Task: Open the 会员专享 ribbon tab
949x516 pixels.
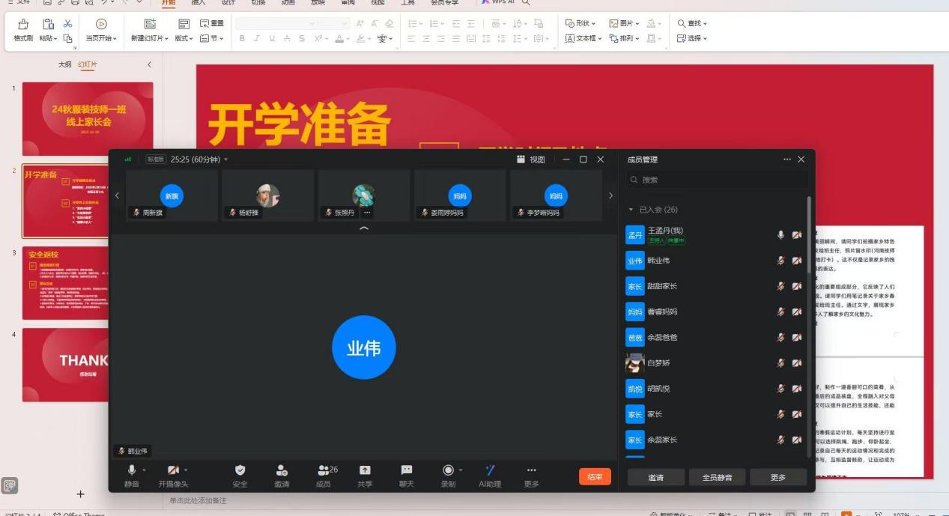Action: (x=444, y=2)
